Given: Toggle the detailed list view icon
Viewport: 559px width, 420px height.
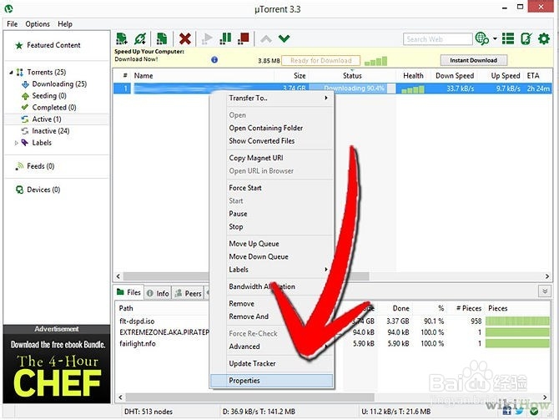Looking at the screenshot, I should tap(508, 38).
